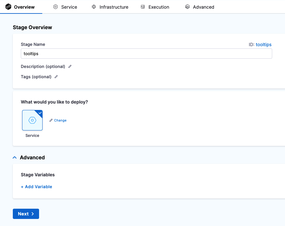The height and width of the screenshot is (226, 285).
Task: Click the Advanced section heading
Action: 32,157
